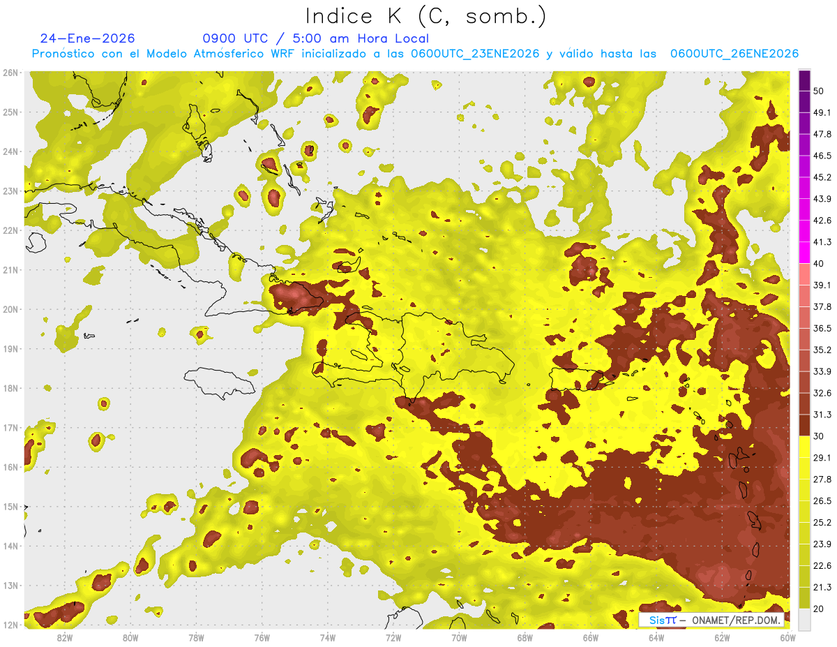837x647 pixels.
Task: Click the colorbar value "35.2"
Action: point(823,350)
